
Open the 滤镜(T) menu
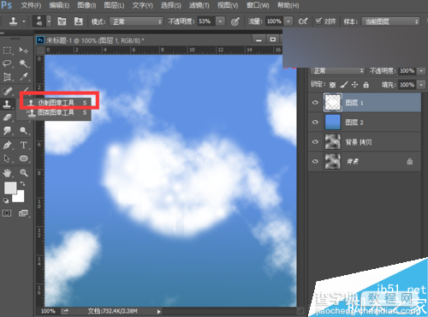199,5
